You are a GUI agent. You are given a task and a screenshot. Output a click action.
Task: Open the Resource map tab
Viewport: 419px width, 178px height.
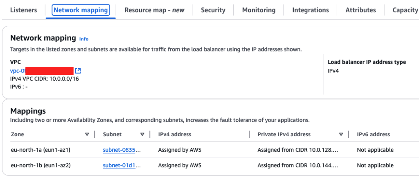tap(154, 10)
